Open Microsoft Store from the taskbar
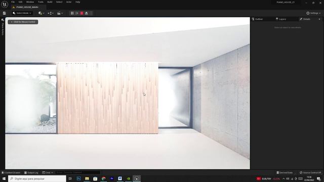324x182 pixels. pyautogui.click(x=95, y=178)
